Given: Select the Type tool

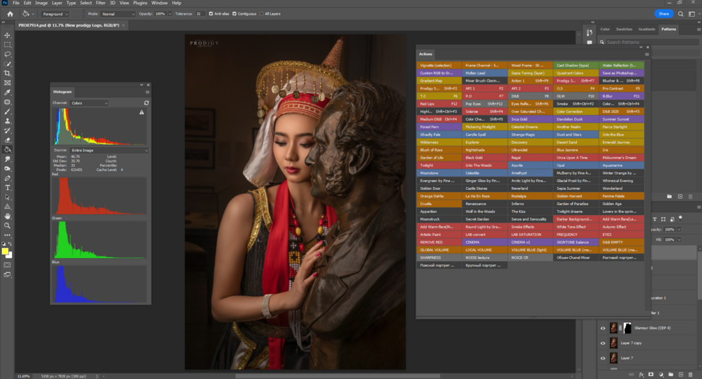Looking at the screenshot, I should pyautogui.click(x=8, y=188).
